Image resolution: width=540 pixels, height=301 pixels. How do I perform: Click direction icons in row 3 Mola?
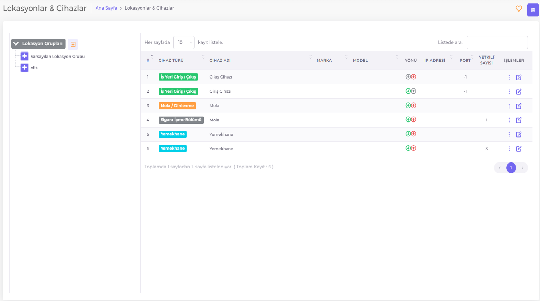click(x=411, y=106)
